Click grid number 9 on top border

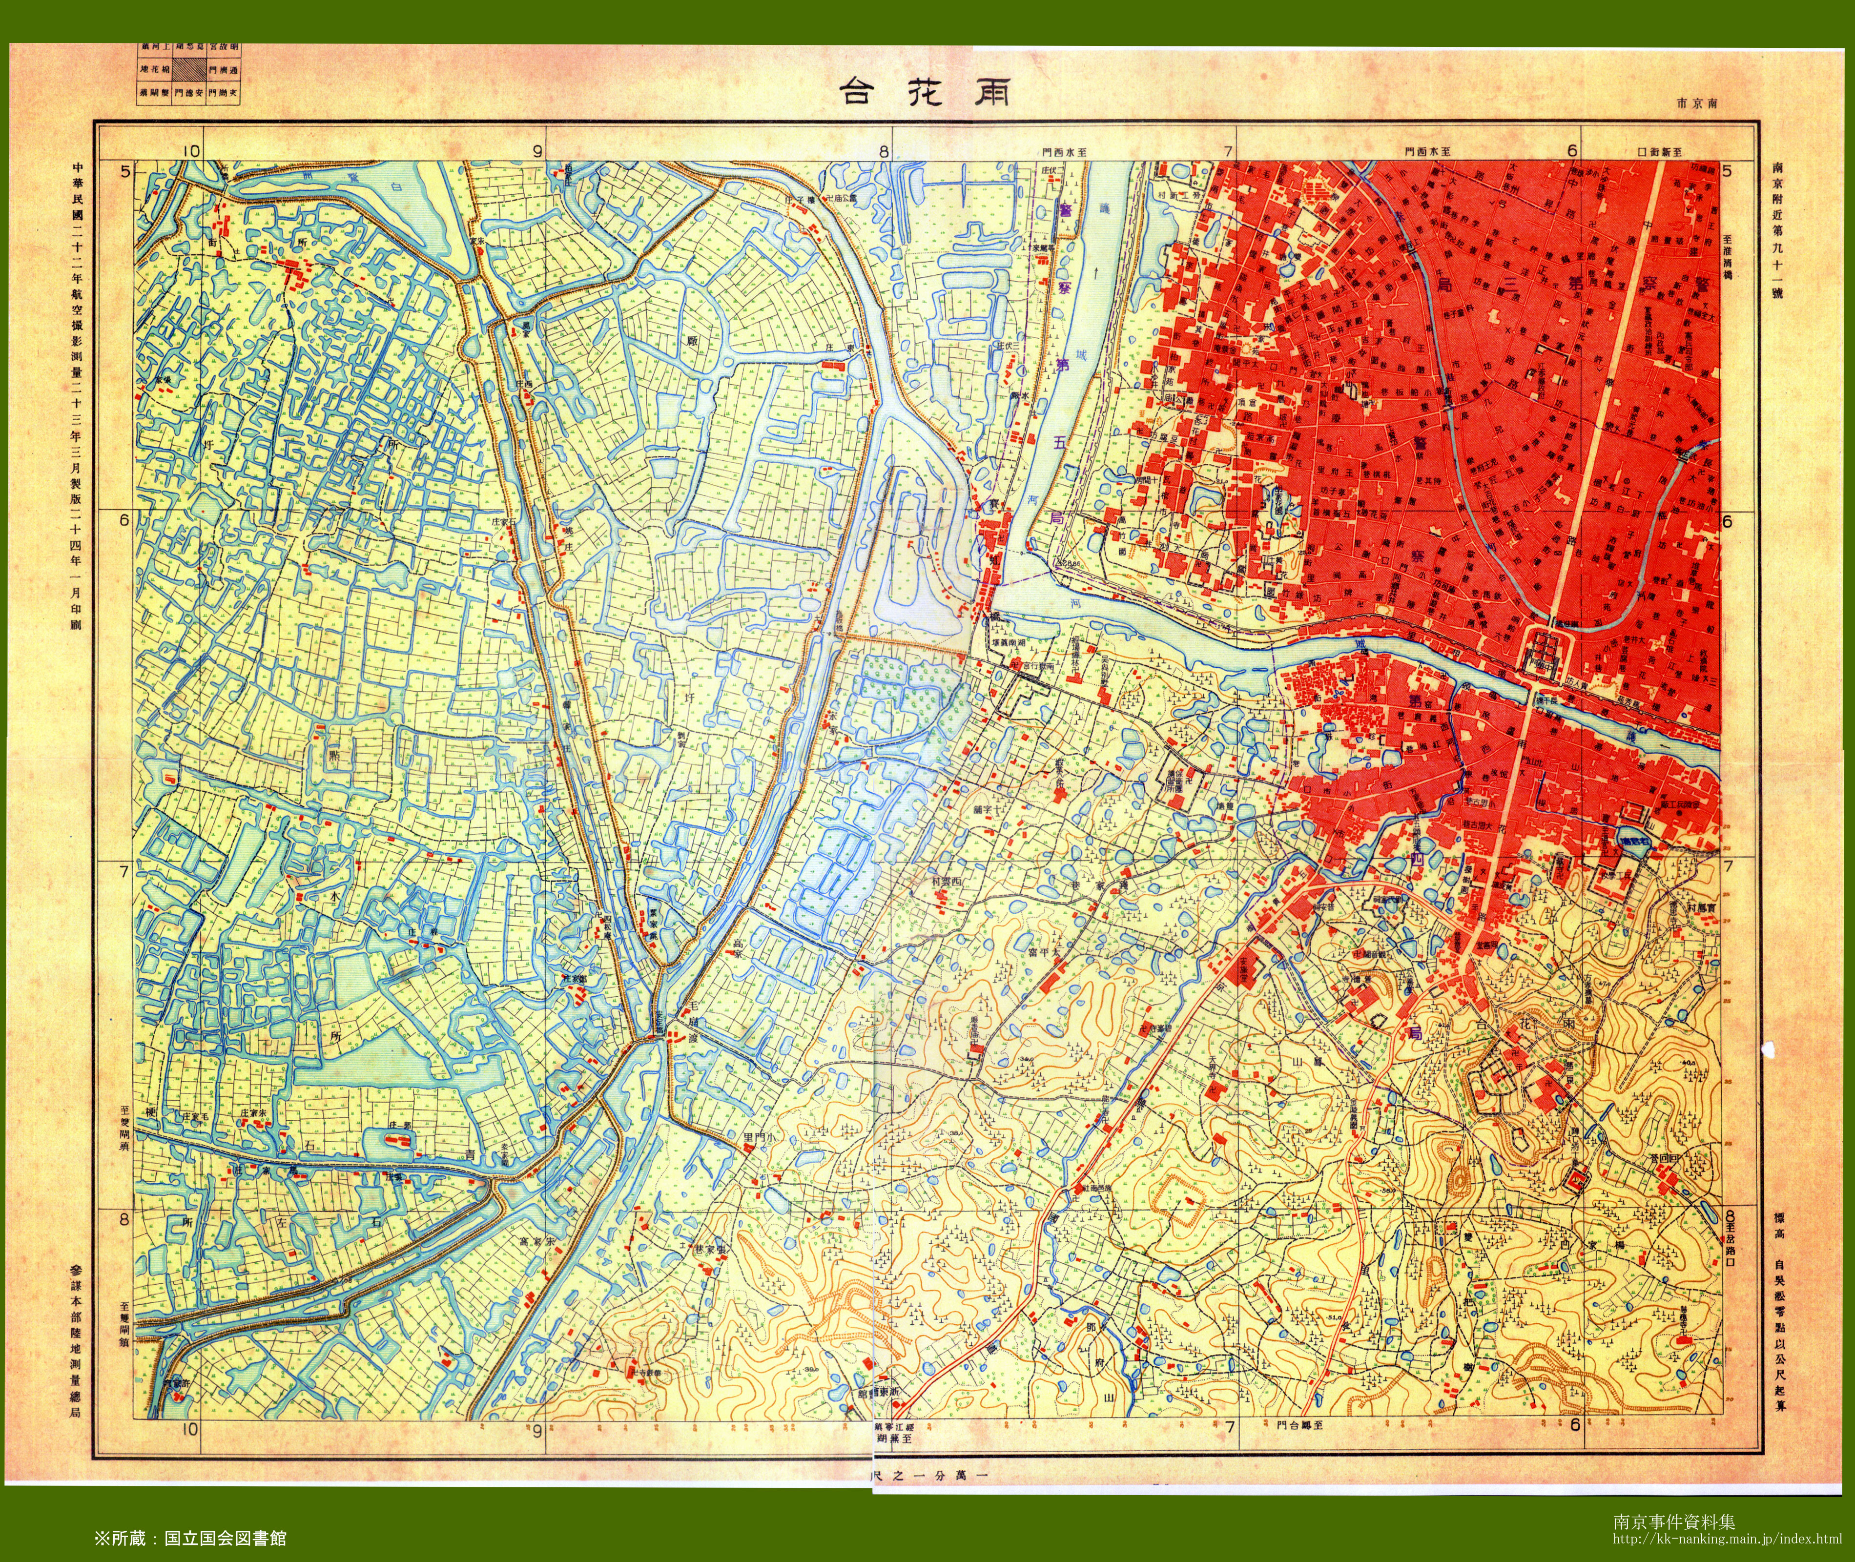(x=537, y=151)
